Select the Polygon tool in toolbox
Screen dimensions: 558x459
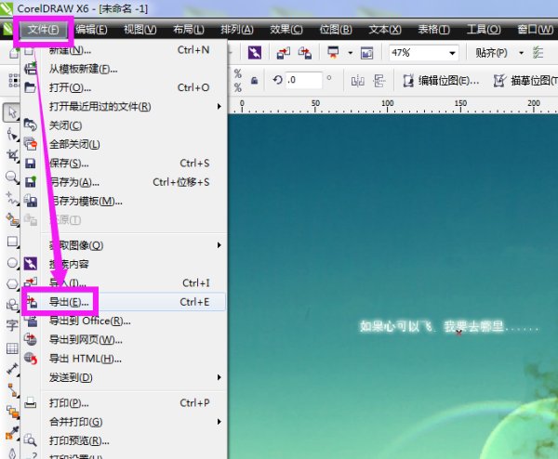(12, 284)
